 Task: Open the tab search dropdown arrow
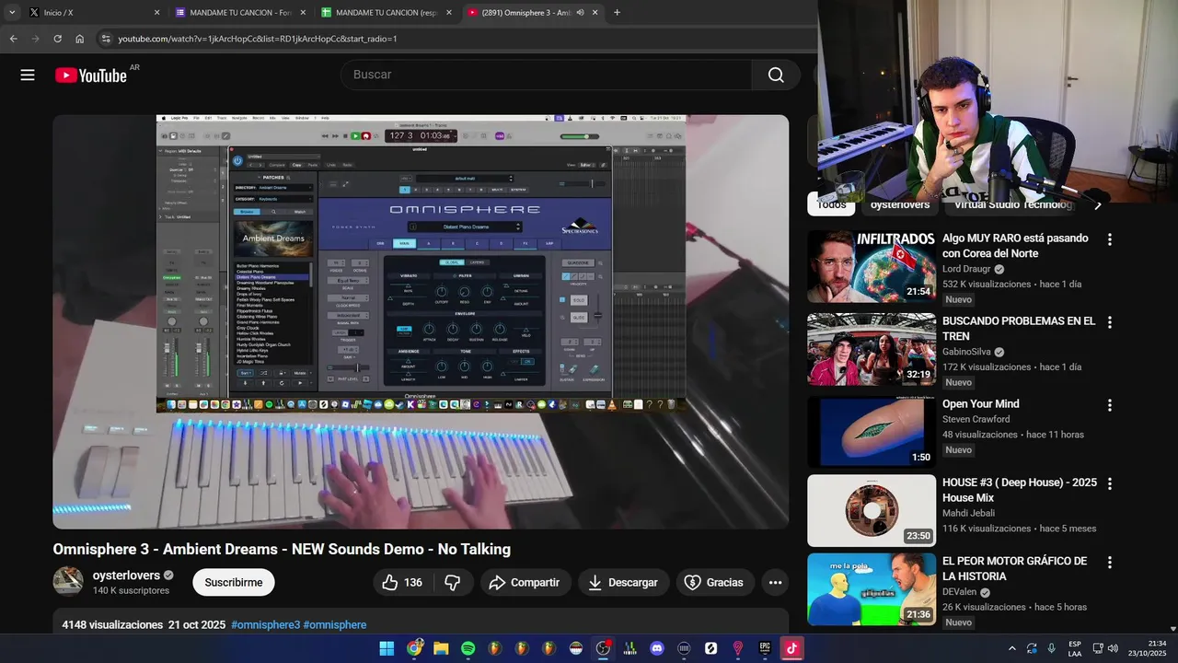[x=12, y=13]
